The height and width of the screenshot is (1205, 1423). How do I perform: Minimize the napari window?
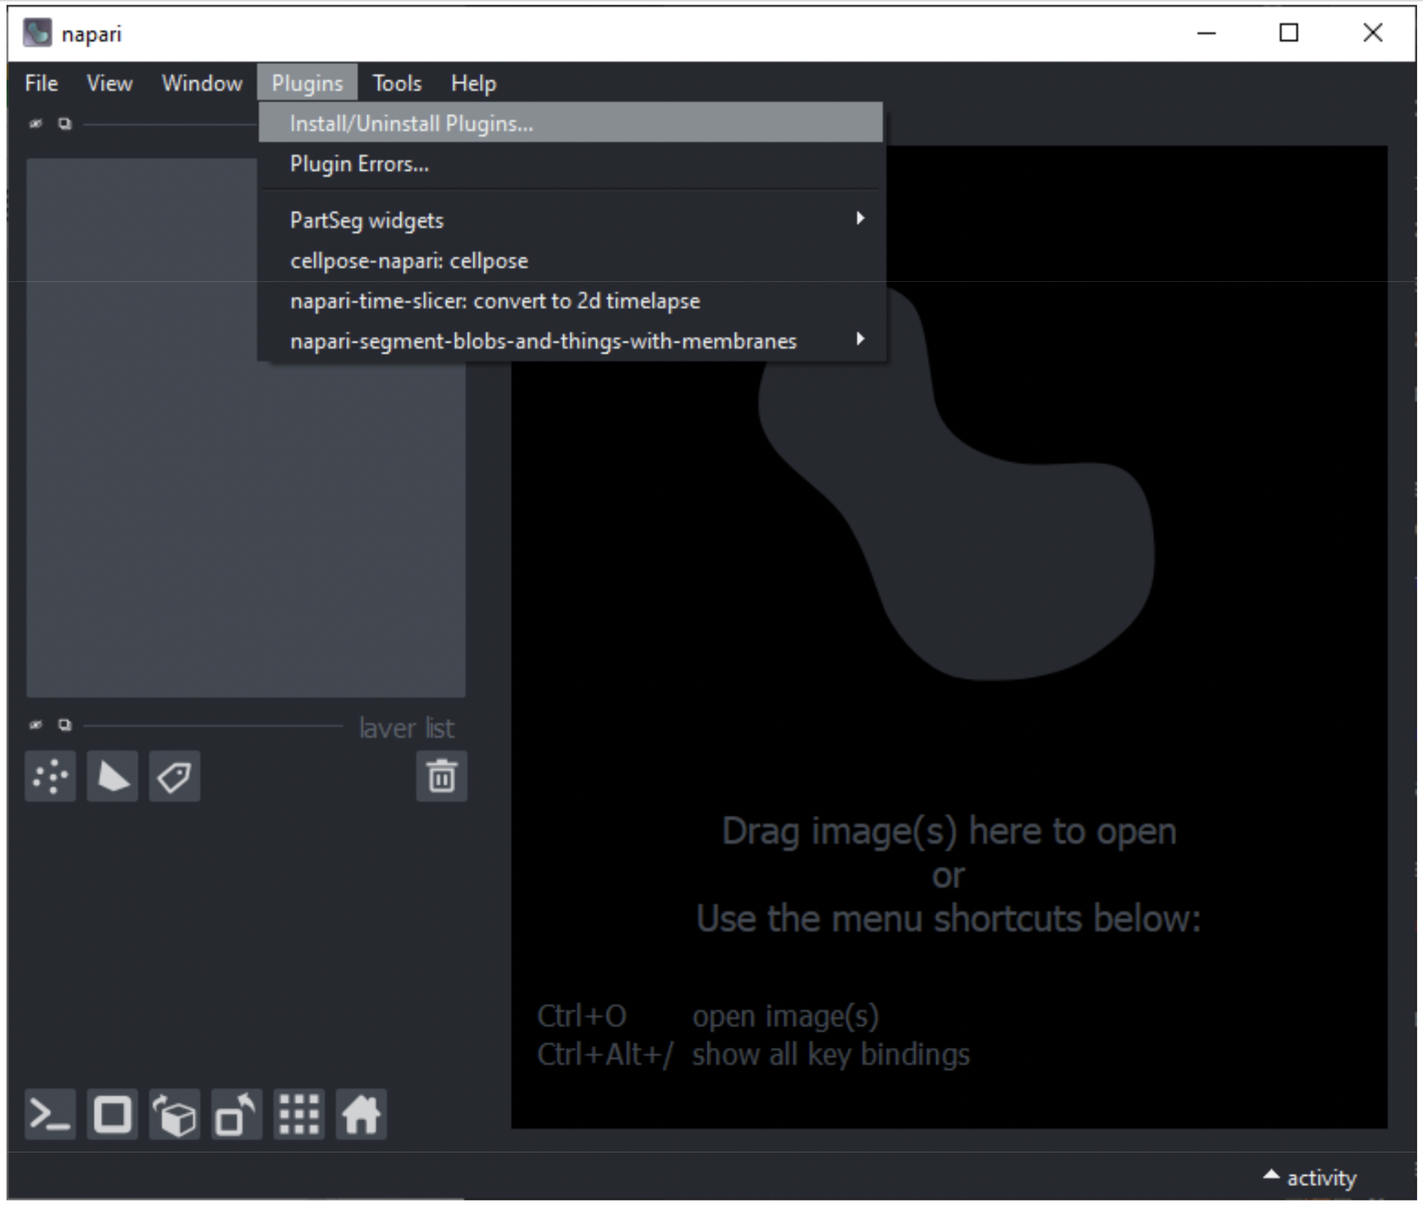click(1206, 33)
